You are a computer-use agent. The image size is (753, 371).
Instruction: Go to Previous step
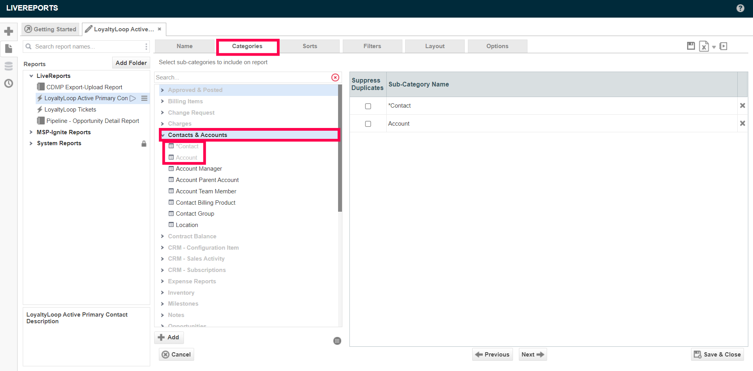pyautogui.click(x=493, y=355)
